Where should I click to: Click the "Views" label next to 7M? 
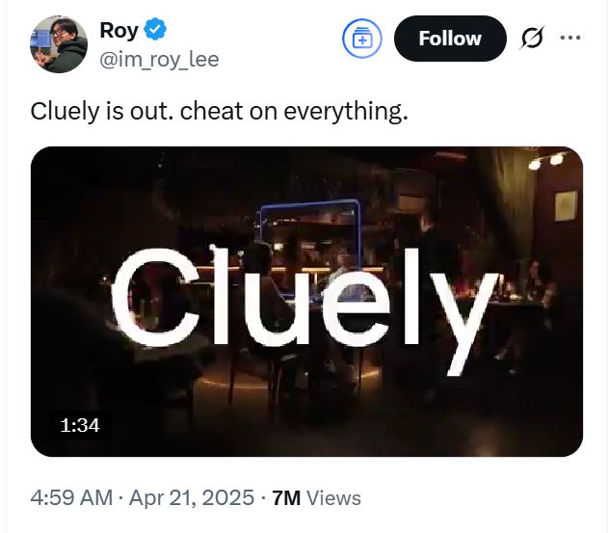[334, 498]
